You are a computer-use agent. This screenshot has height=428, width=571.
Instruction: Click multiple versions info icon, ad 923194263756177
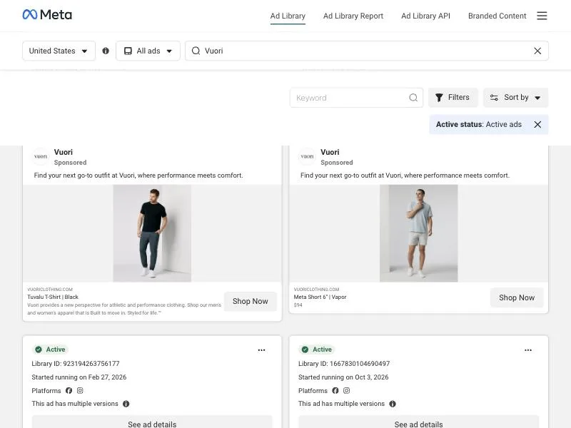pyautogui.click(x=126, y=404)
